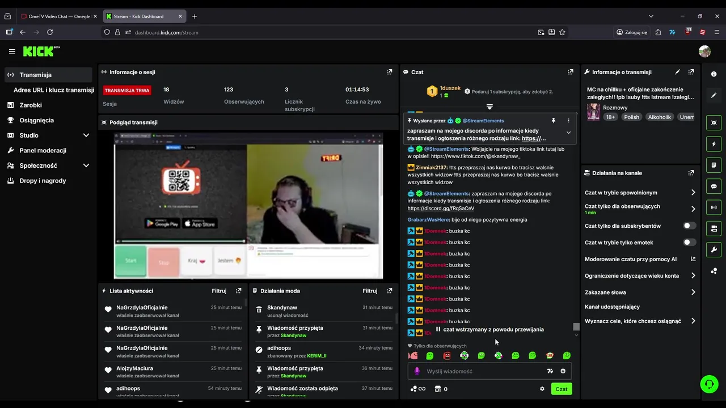Toggle the wrench icon in right sidebar
This screenshot has height=408, width=726.
click(x=714, y=250)
